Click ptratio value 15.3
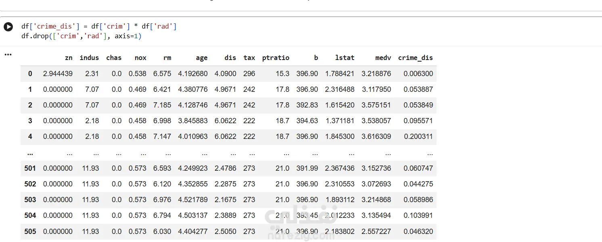Viewport: 602px width, 242px height. click(282, 74)
